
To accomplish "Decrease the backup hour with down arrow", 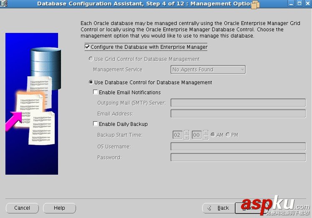I will tap(187, 138).
